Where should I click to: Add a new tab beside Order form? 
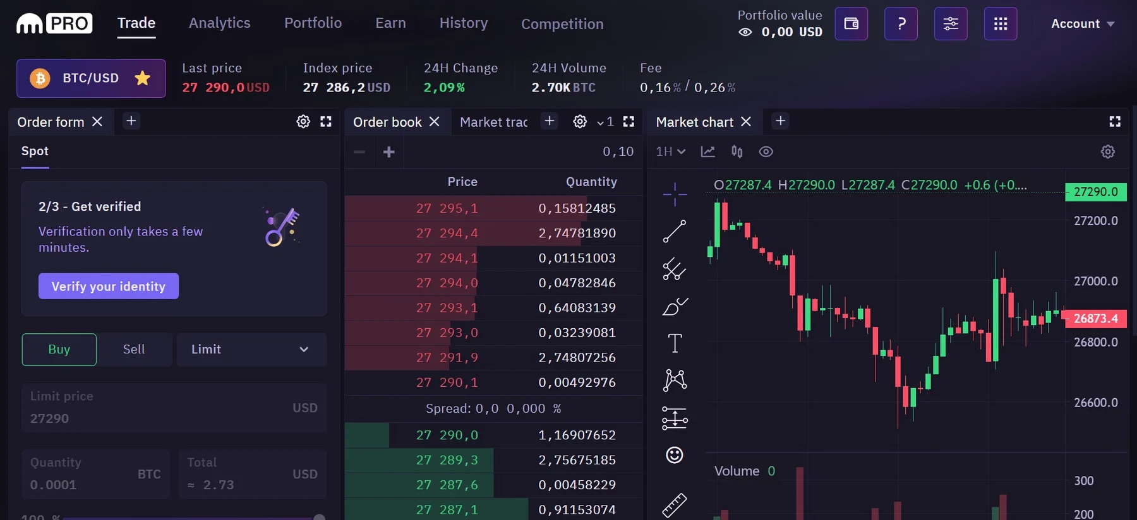[131, 121]
